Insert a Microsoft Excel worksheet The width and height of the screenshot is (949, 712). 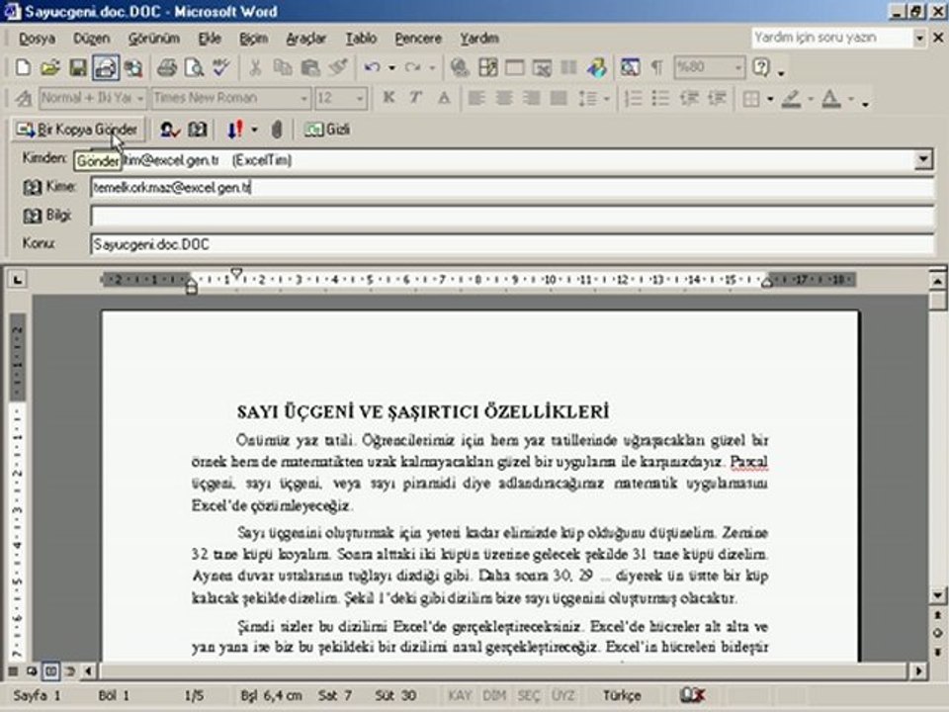click(x=542, y=67)
